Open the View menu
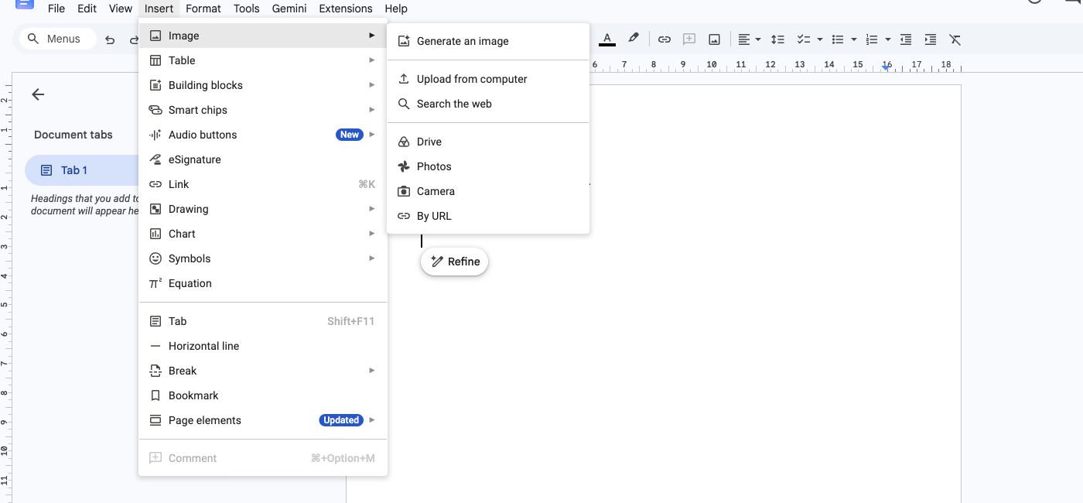This screenshot has width=1083, height=503. (120, 9)
